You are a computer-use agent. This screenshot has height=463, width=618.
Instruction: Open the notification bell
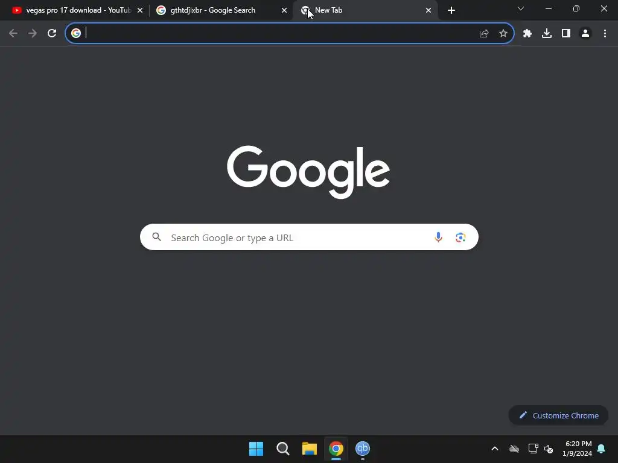[x=602, y=449]
